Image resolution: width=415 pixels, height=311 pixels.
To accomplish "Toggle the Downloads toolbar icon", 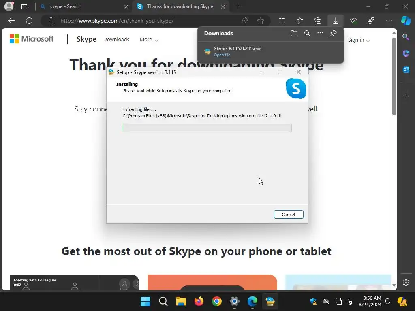I will click(x=335, y=21).
